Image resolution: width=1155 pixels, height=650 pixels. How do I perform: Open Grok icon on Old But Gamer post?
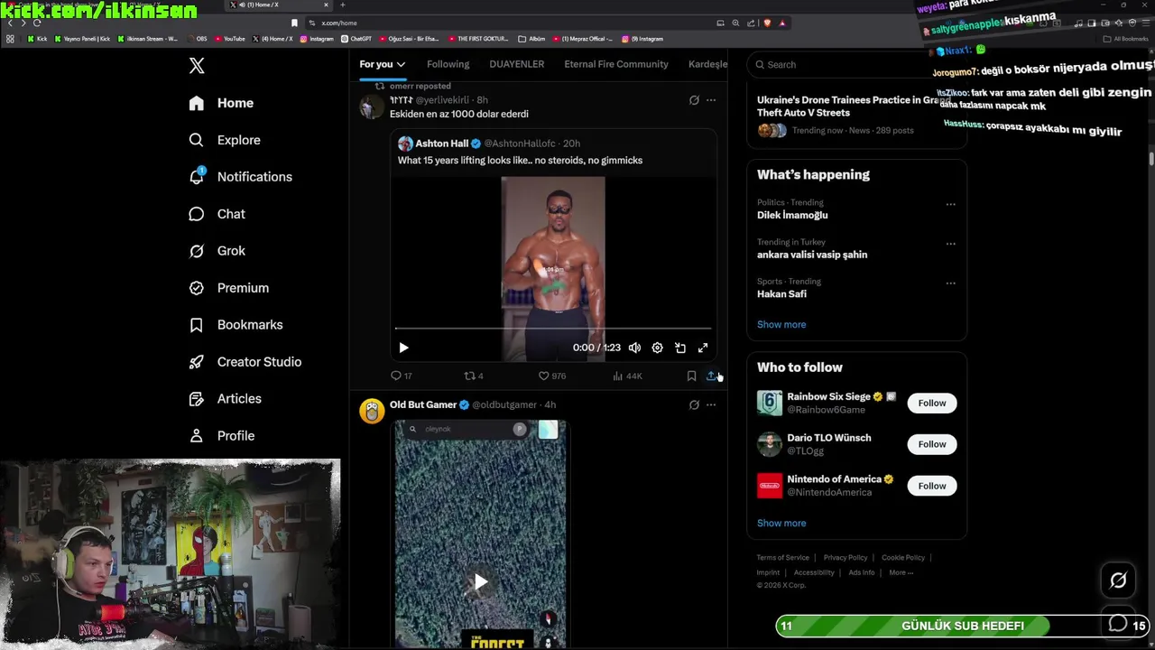click(694, 404)
